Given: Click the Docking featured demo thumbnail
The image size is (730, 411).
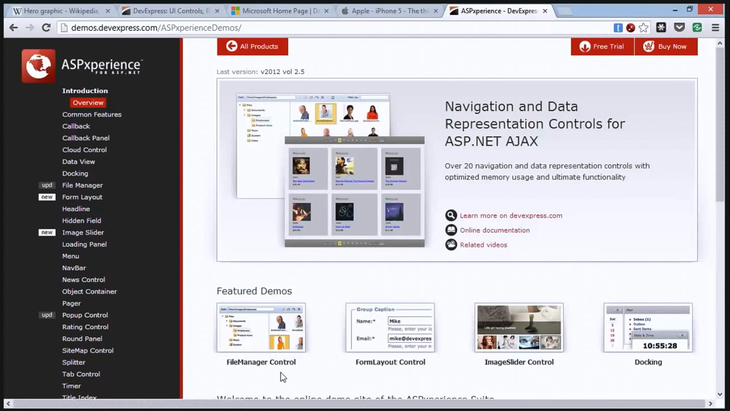Looking at the screenshot, I should (648, 327).
